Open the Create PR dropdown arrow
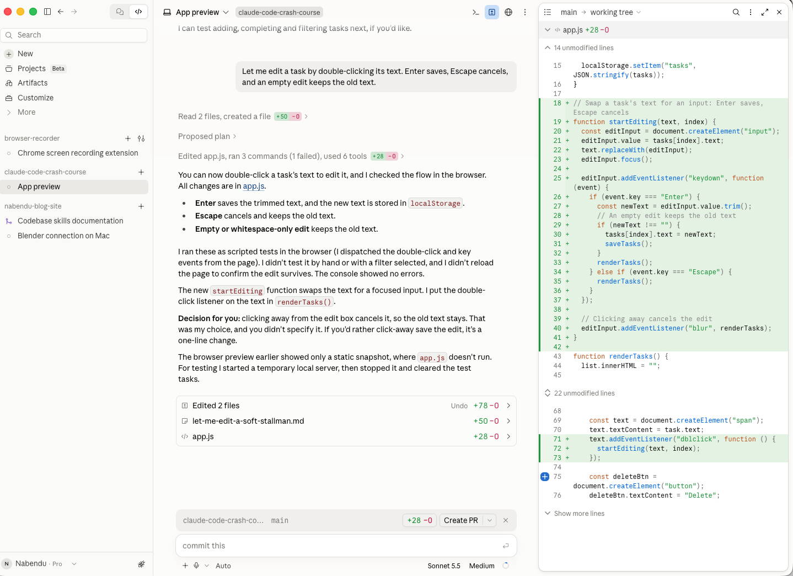Viewport: 793px width, 576px height. (490, 520)
